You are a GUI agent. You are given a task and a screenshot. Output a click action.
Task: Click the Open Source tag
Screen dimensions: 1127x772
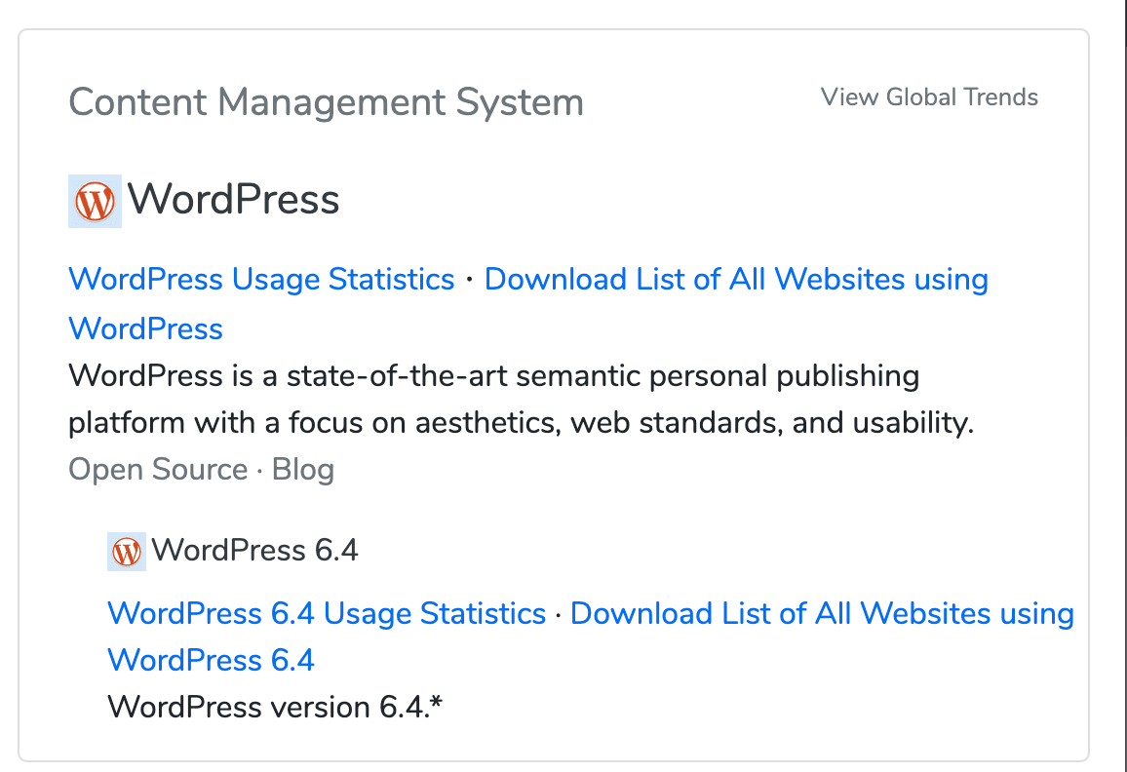pyautogui.click(x=158, y=470)
